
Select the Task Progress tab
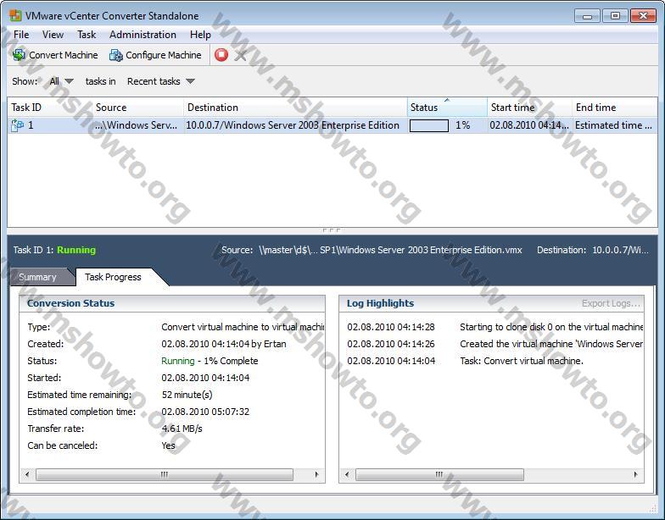click(113, 277)
